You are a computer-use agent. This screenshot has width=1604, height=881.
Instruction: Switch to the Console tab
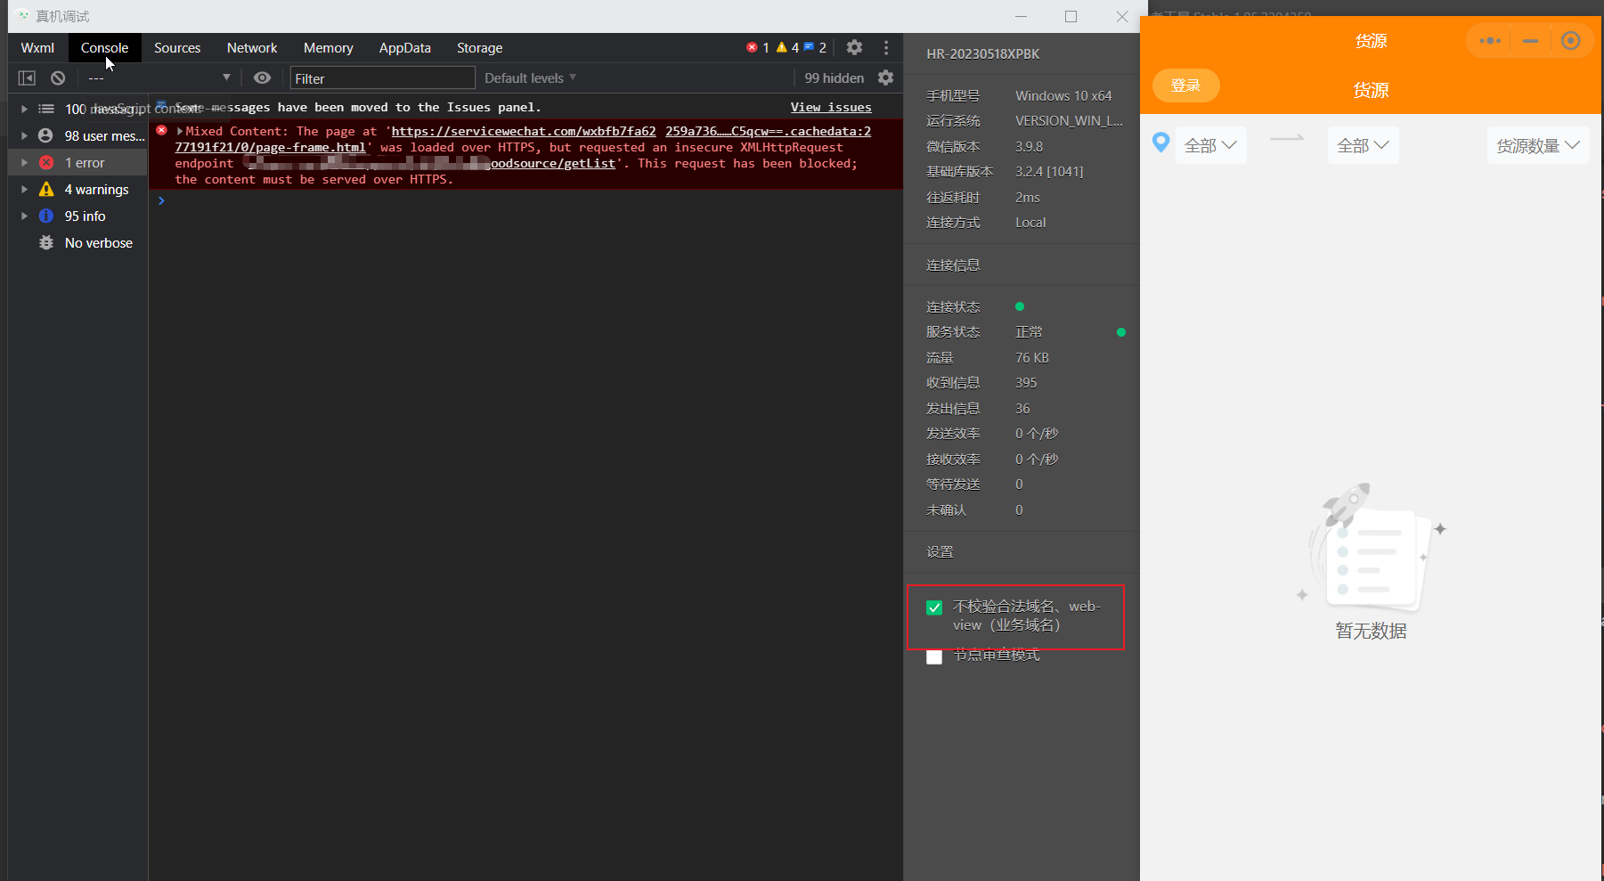coord(104,47)
